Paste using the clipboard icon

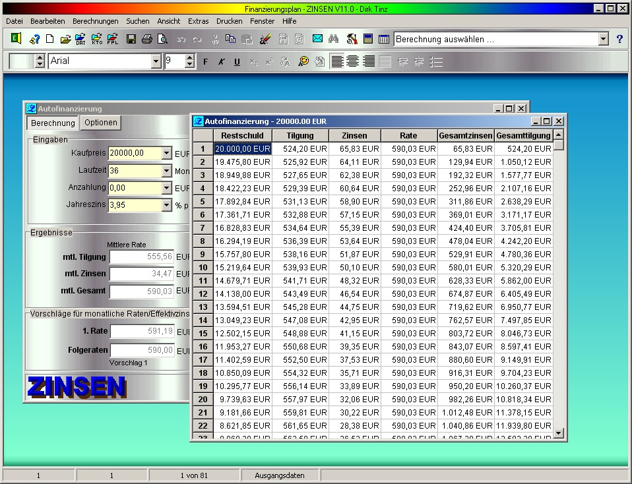247,39
